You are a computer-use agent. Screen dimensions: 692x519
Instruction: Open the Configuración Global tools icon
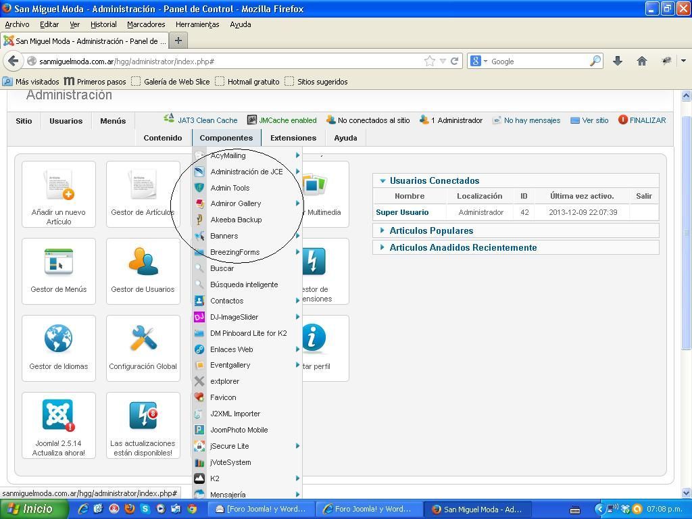point(143,339)
